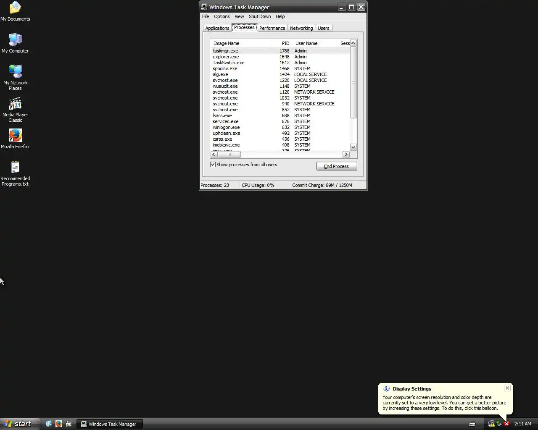Viewport: 538px width, 430px height.
Task: Click the blue Quick Launch icon beside the Start button
Action: [49, 424]
